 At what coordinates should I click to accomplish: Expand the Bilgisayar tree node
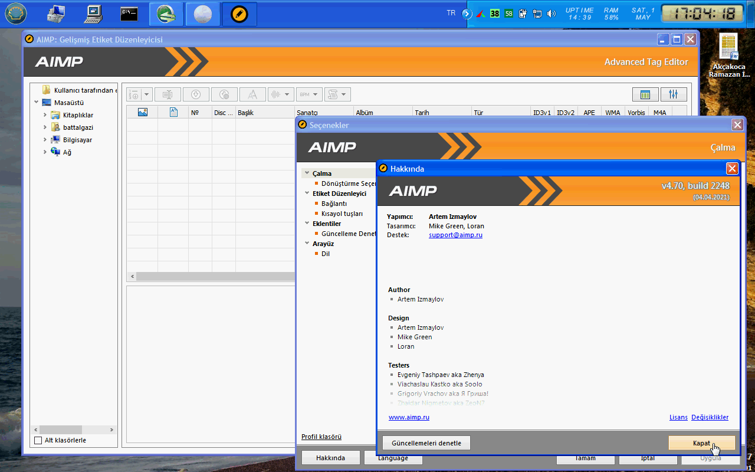[45, 140]
